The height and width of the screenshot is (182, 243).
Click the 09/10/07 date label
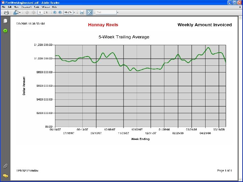coord(96,133)
